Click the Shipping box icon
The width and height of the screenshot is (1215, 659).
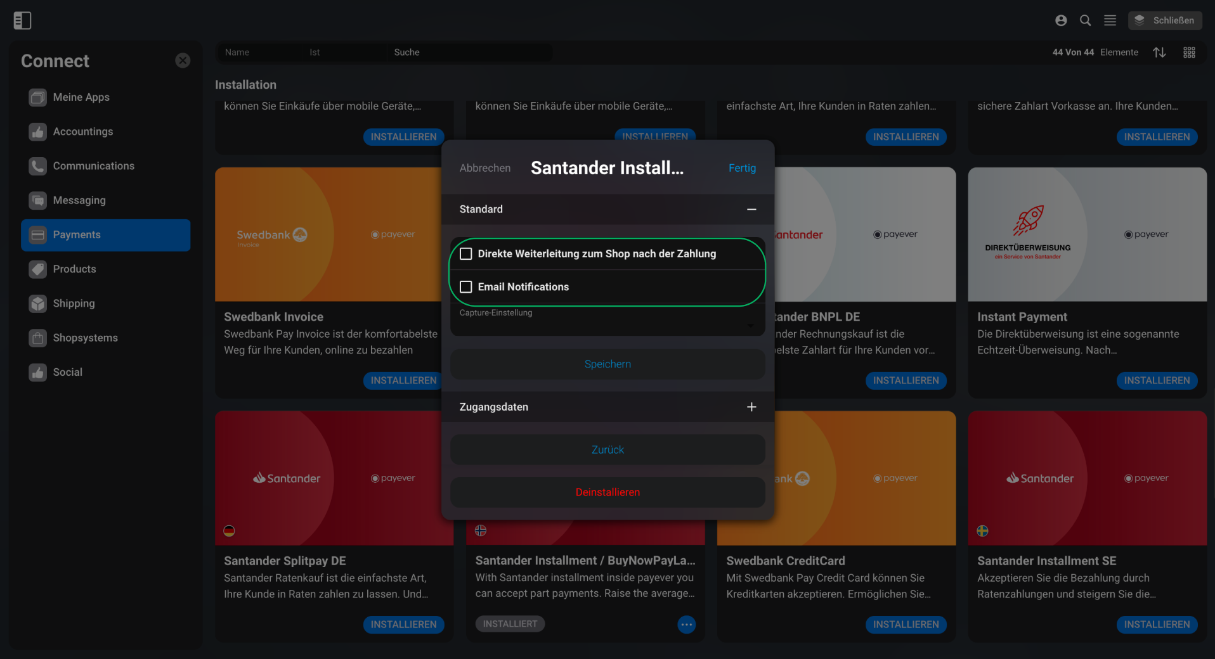point(38,304)
